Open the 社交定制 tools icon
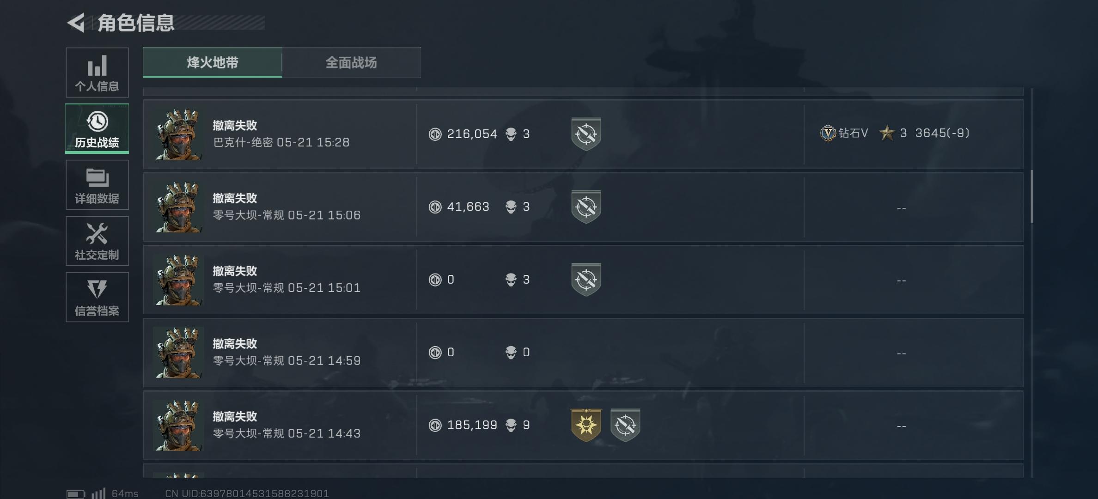1098x499 pixels. pos(97,234)
